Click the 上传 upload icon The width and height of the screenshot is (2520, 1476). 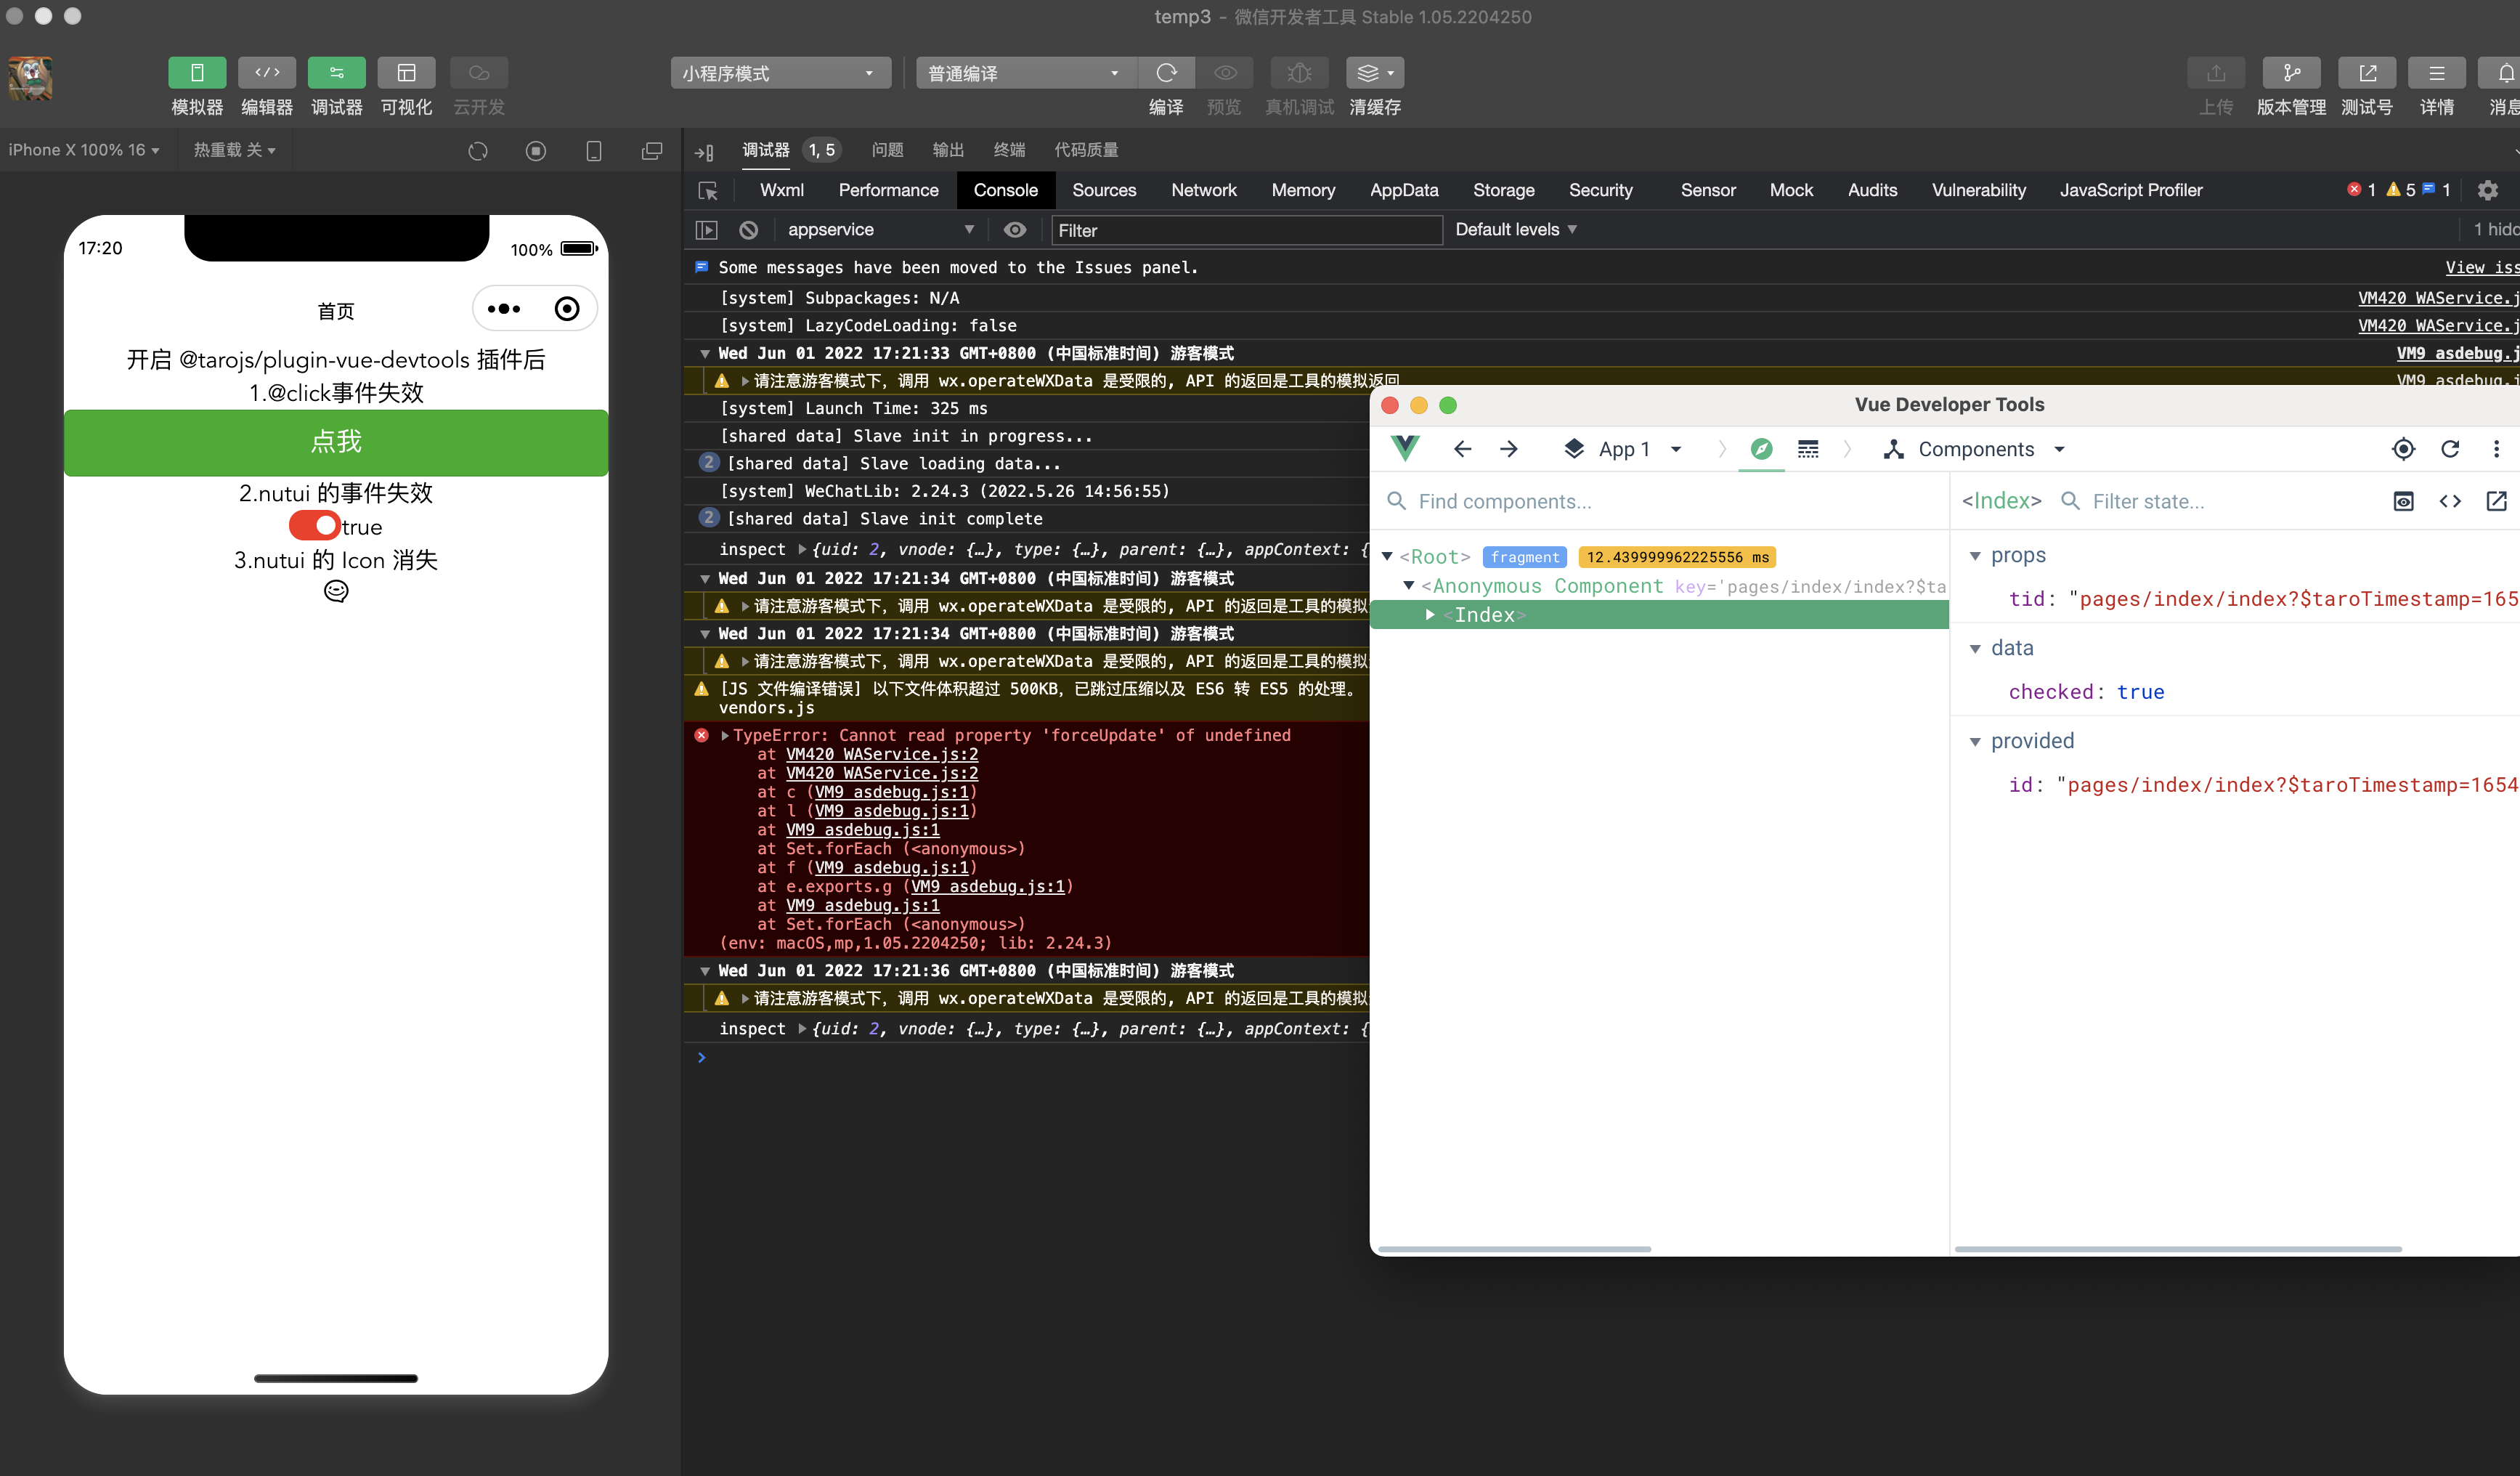click(2216, 72)
